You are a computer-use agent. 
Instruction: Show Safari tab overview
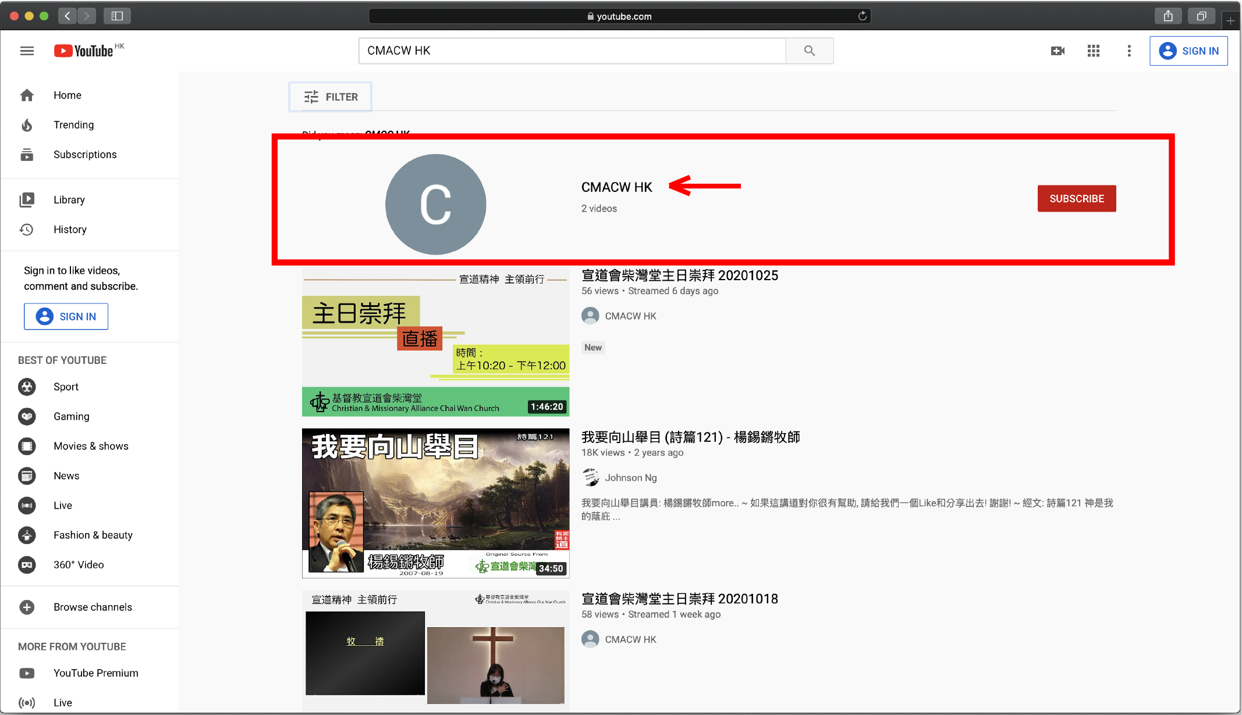(x=1201, y=16)
